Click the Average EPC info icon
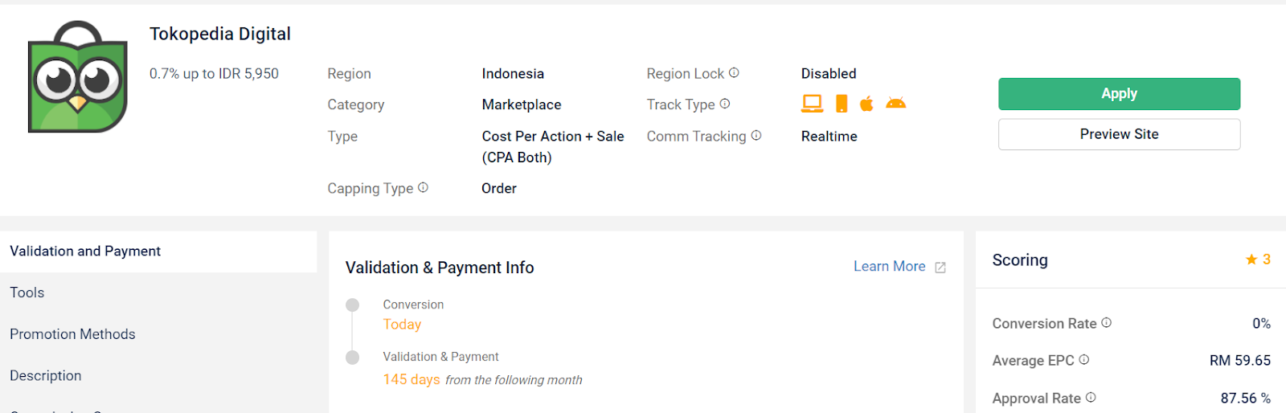The width and height of the screenshot is (1286, 413). pyautogui.click(x=1084, y=360)
